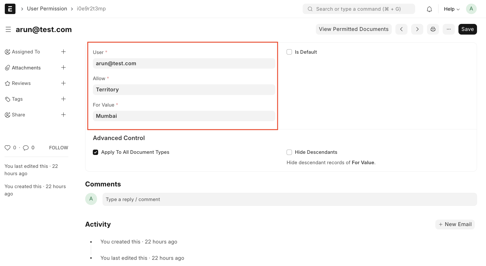This screenshot has height=266, width=486.
Task: Open the notifications bell
Action: 429,9
